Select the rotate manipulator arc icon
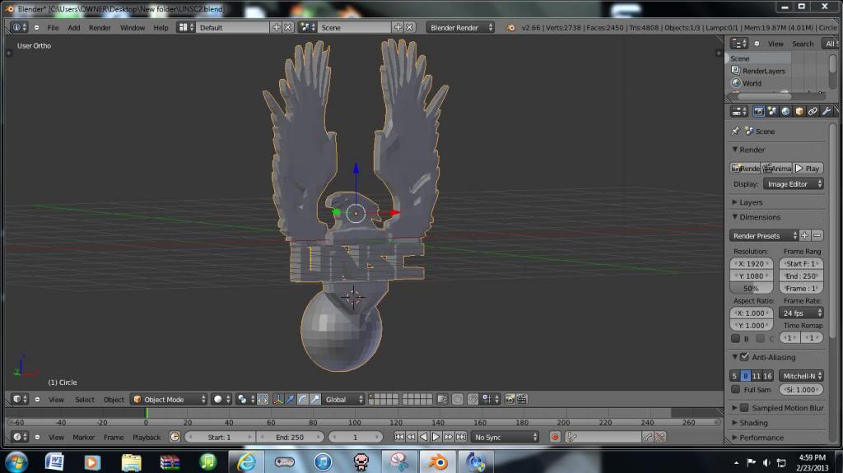The width and height of the screenshot is (843, 473). (x=303, y=399)
